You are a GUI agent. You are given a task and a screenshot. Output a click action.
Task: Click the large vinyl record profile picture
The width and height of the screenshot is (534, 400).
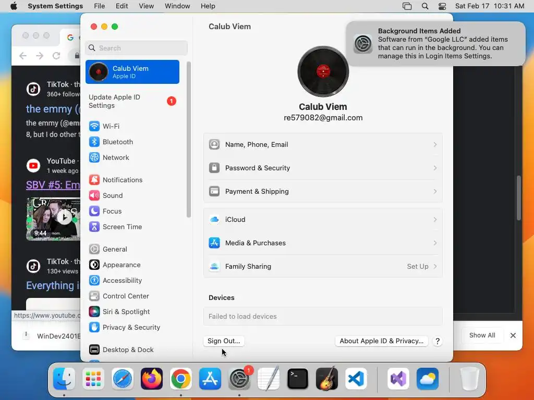click(x=323, y=71)
